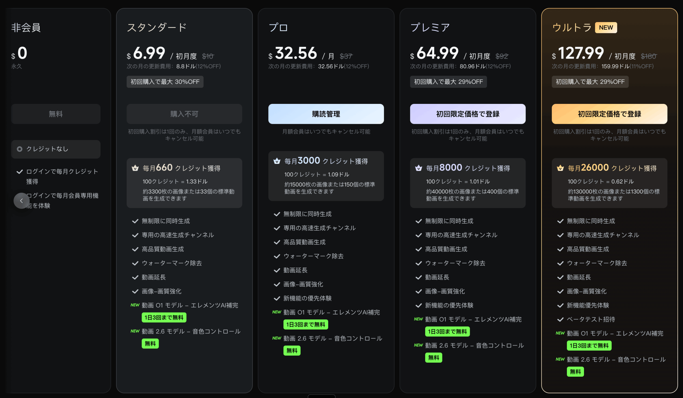Click the Standard plan crown icon
The width and height of the screenshot is (683, 398).
coord(135,168)
